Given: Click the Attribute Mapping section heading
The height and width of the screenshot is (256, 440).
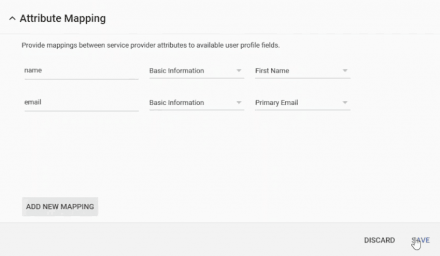Looking at the screenshot, I should [x=63, y=18].
